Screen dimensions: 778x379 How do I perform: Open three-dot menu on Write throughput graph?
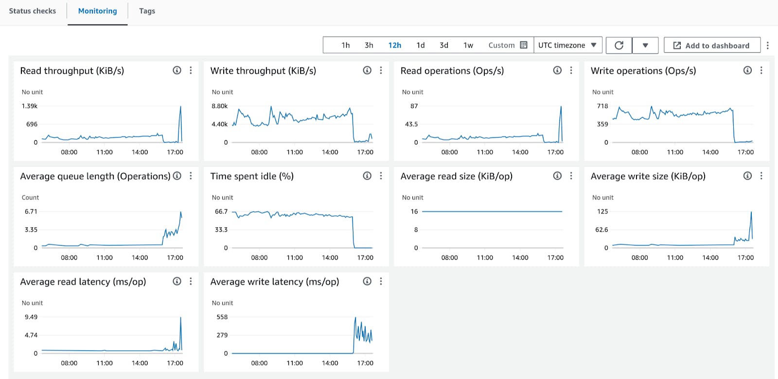click(x=381, y=70)
